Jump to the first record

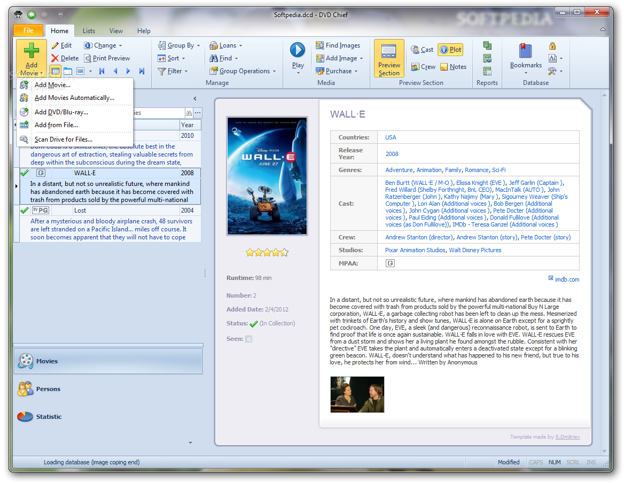[x=102, y=71]
